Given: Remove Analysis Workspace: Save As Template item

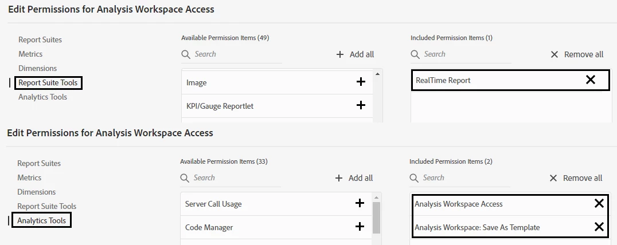Looking at the screenshot, I should click(x=599, y=227).
